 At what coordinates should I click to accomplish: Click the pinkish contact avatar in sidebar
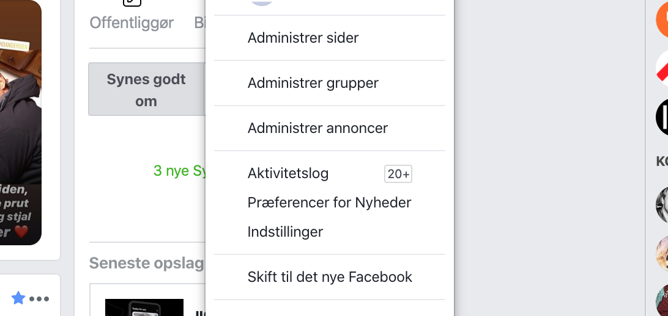tap(662, 253)
